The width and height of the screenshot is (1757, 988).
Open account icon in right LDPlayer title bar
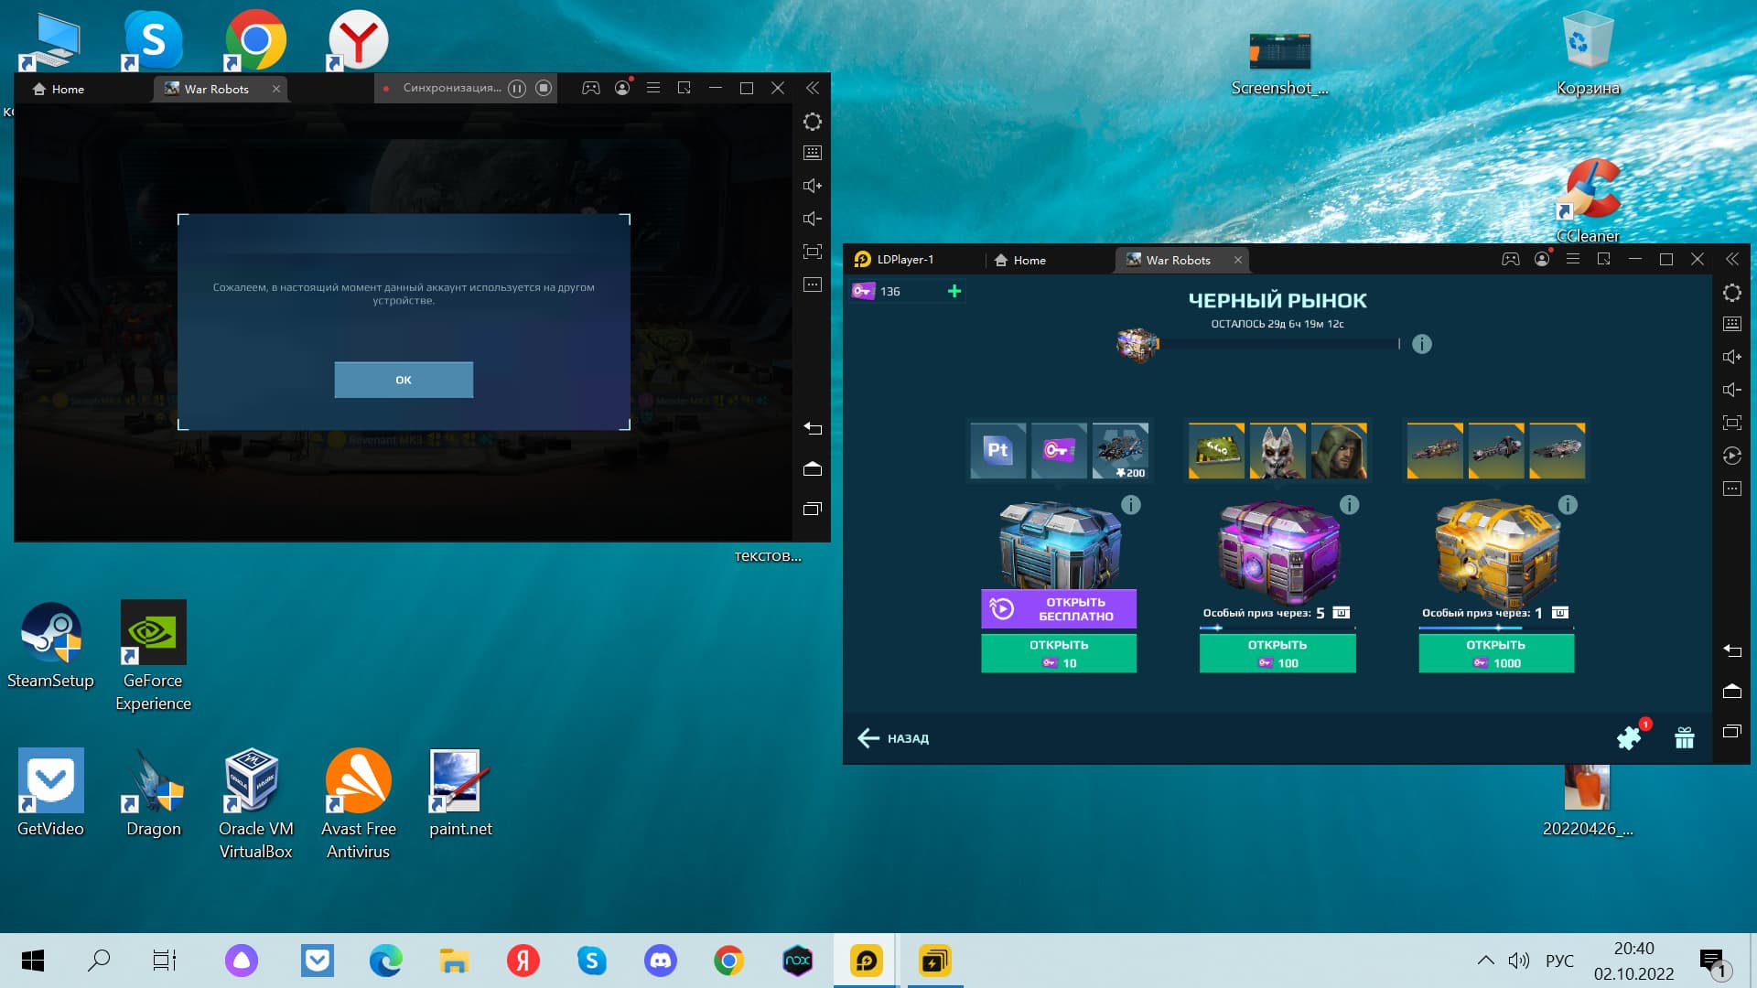click(x=1543, y=259)
